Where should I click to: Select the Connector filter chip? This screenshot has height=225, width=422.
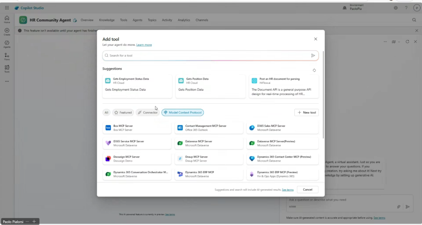pos(148,112)
